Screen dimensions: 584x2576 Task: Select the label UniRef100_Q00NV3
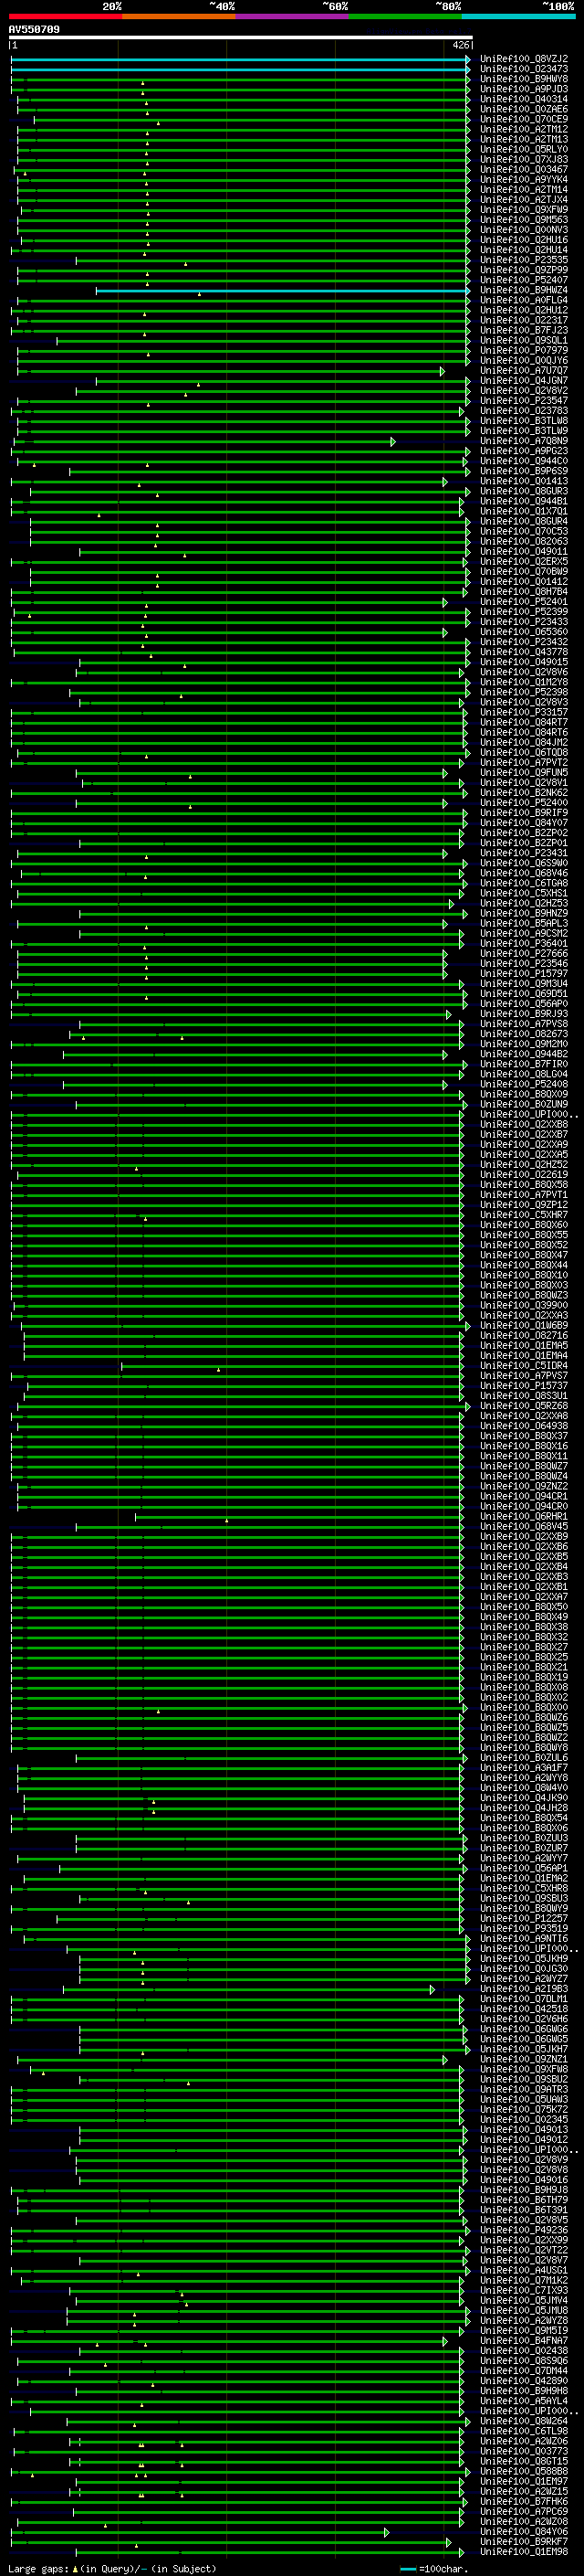coord(524,230)
